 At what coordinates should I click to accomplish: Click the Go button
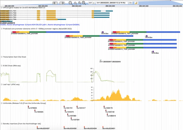point(131,3)
